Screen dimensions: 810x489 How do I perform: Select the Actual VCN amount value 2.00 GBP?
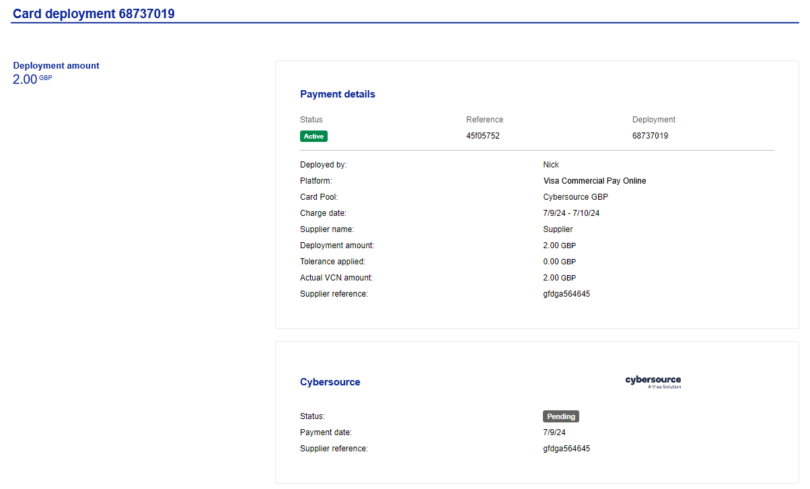point(560,278)
